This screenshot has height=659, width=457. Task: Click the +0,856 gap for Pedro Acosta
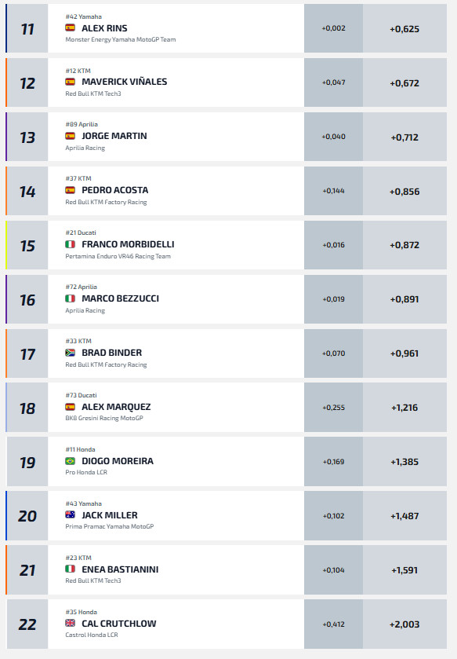coord(404,192)
